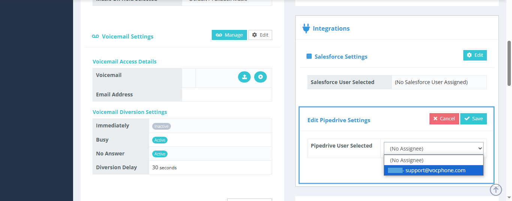
Task: Edit the Voicemail Settings
Action: click(260, 35)
